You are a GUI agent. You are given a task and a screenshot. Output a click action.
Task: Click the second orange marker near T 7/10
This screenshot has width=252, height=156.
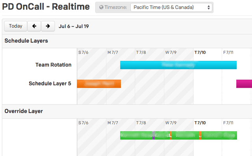click(200, 135)
